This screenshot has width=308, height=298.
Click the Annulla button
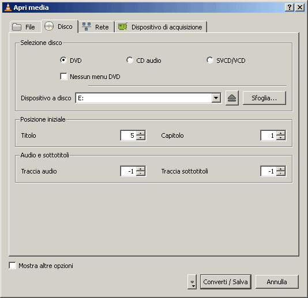click(277, 282)
